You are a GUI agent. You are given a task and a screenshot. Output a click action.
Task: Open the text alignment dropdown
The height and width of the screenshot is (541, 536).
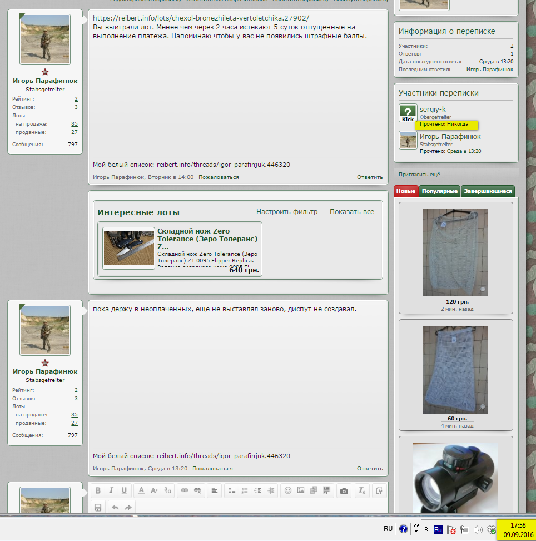(214, 490)
